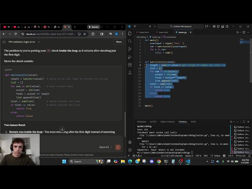Viewport: 252px width, 189px height.
Task: Open terminal panel ellipsis menu
Action: click(x=238, y=122)
